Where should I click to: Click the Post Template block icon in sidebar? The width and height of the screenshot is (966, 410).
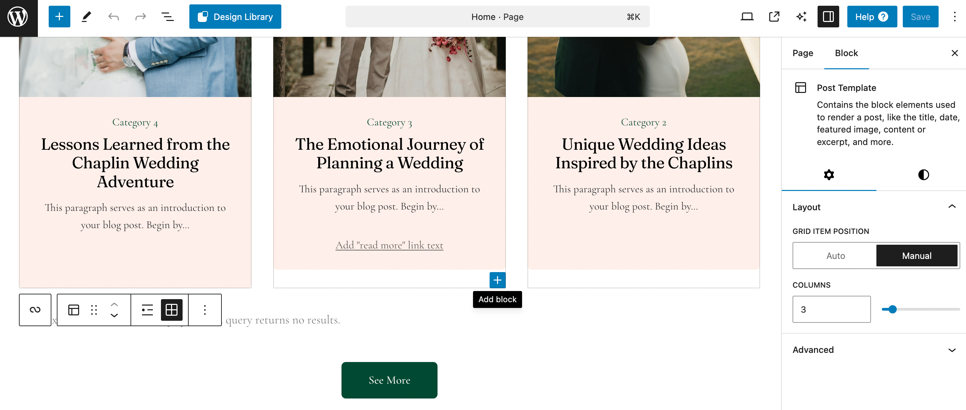pyautogui.click(x=800, y=87)
